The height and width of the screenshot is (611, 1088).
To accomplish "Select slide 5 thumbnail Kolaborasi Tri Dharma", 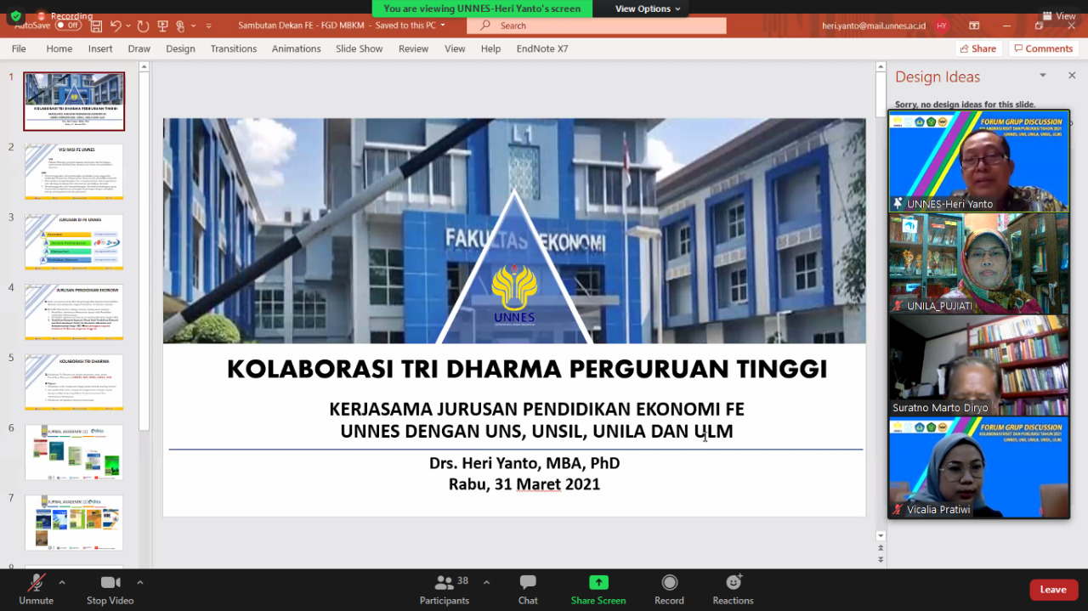I will pos(74,382).
